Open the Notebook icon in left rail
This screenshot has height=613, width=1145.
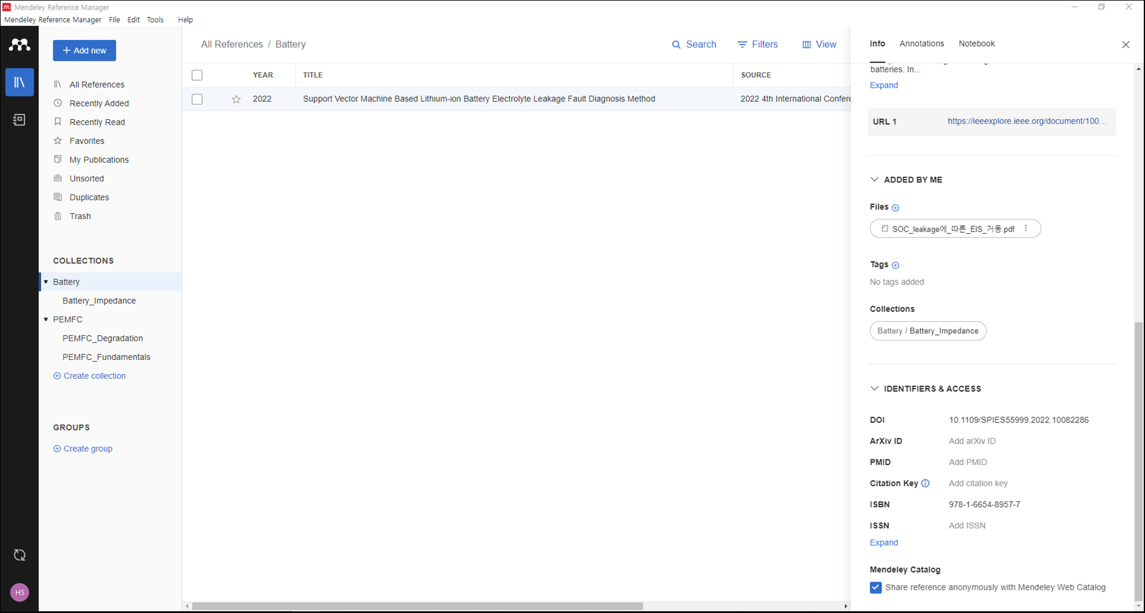click(x=19, y=120)
